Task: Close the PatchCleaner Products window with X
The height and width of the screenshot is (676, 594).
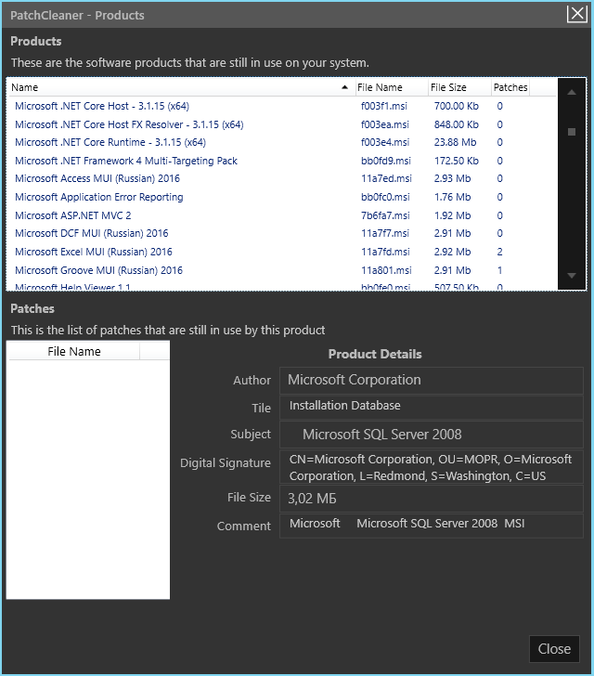Action: pyautogui.click(x=576, y=14)
